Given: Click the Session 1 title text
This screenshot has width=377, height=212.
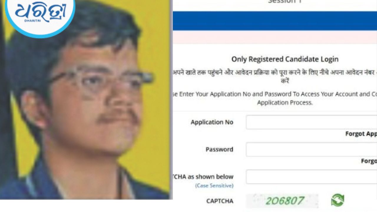Looking at the screenshot, I should click(x=285, y=2).
